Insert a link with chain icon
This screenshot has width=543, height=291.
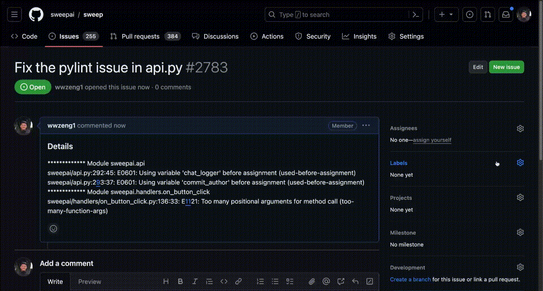click(238, 281)
